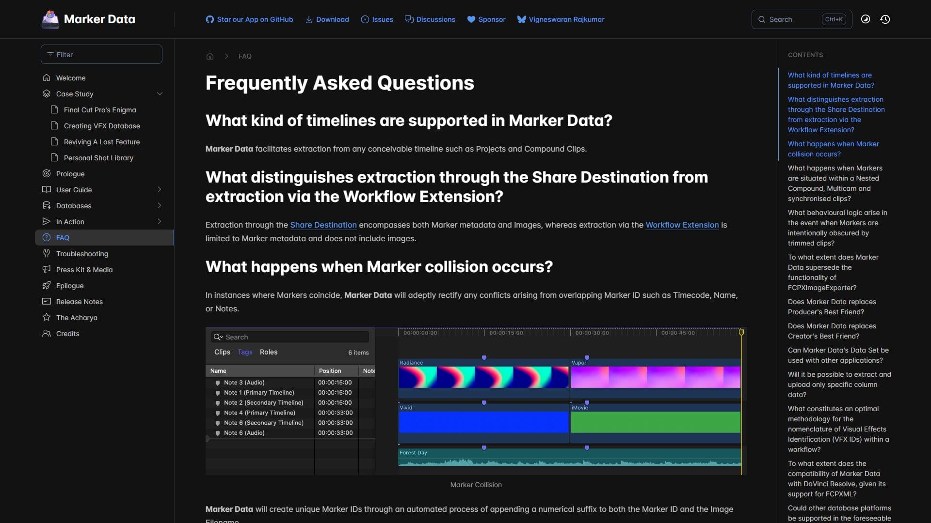Click the Release Notes icon
This screenshot has height=523, width=931.
(x=47, y=301)
